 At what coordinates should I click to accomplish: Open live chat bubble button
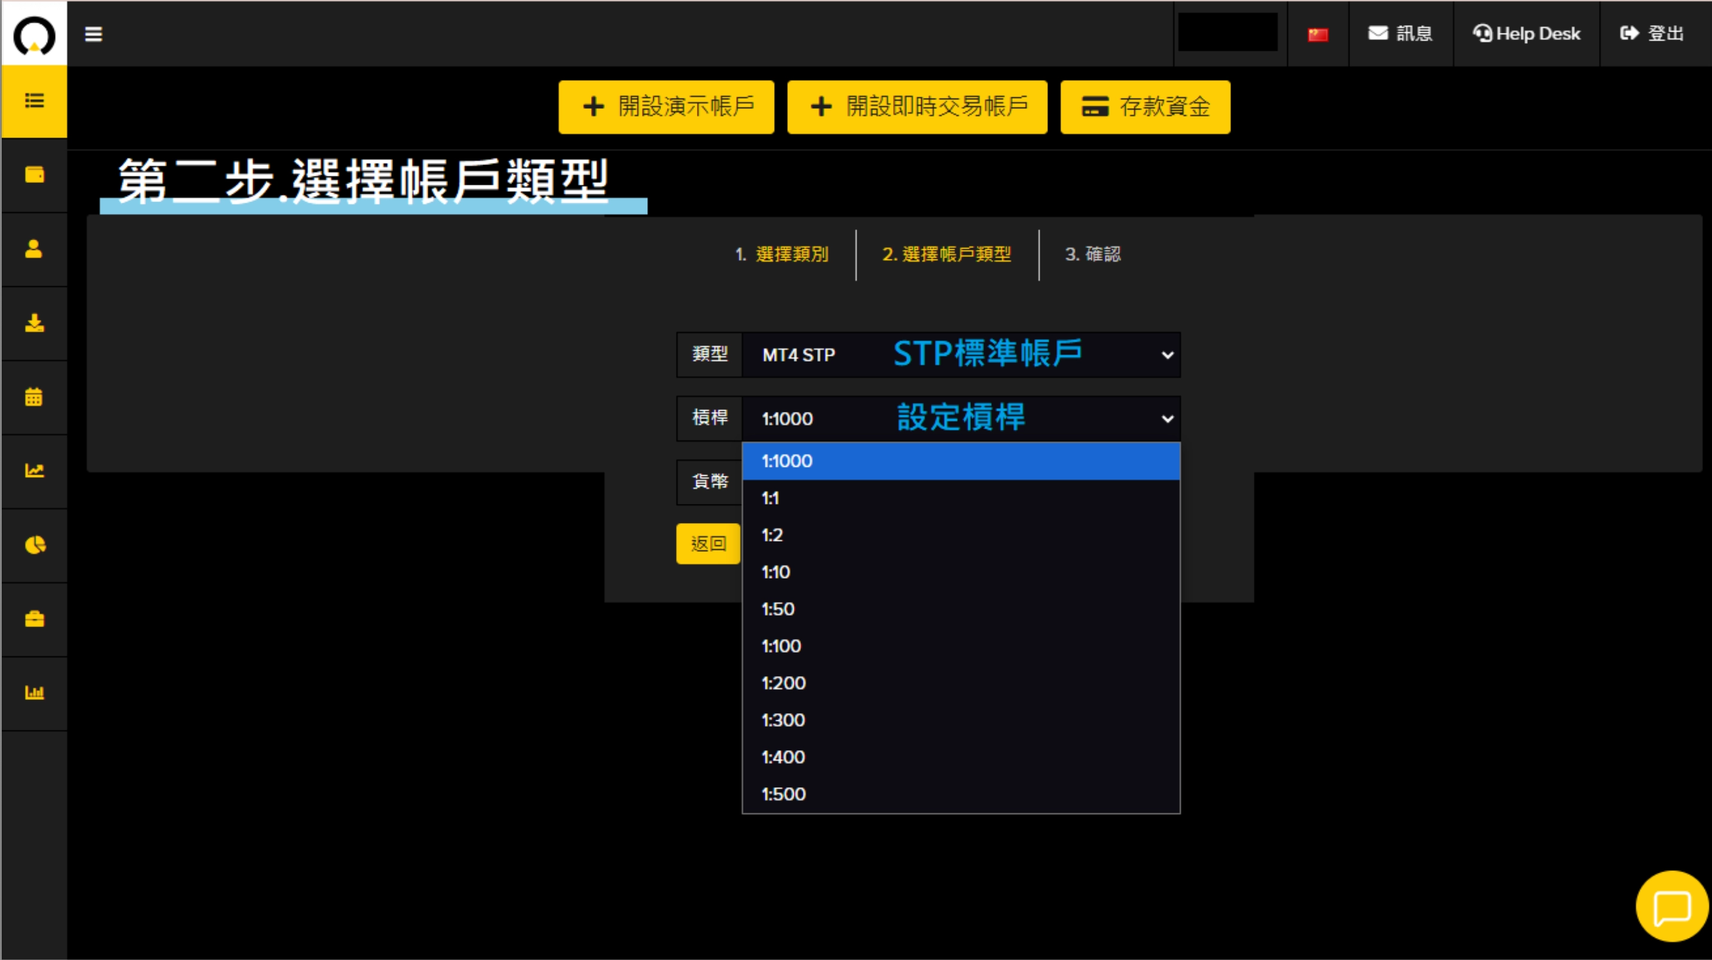click(1671, 907)
